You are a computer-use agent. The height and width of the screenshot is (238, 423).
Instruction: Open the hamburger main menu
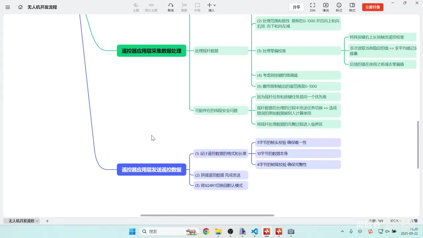pyautogui.click(x=8, y=7)
